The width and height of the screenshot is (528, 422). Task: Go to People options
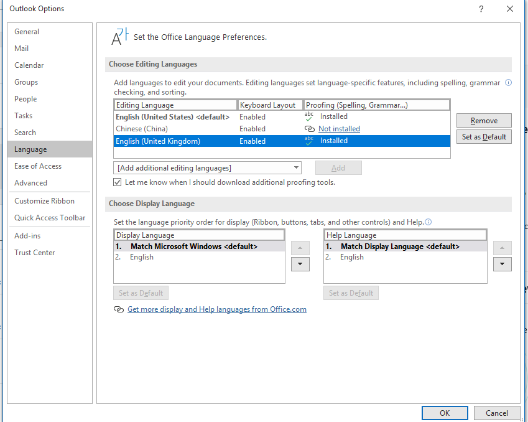tap(50, 99)
